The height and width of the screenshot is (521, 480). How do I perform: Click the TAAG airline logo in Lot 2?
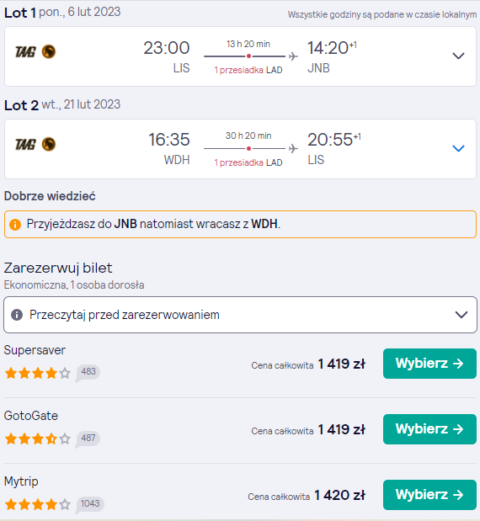[x=35, y=144]
